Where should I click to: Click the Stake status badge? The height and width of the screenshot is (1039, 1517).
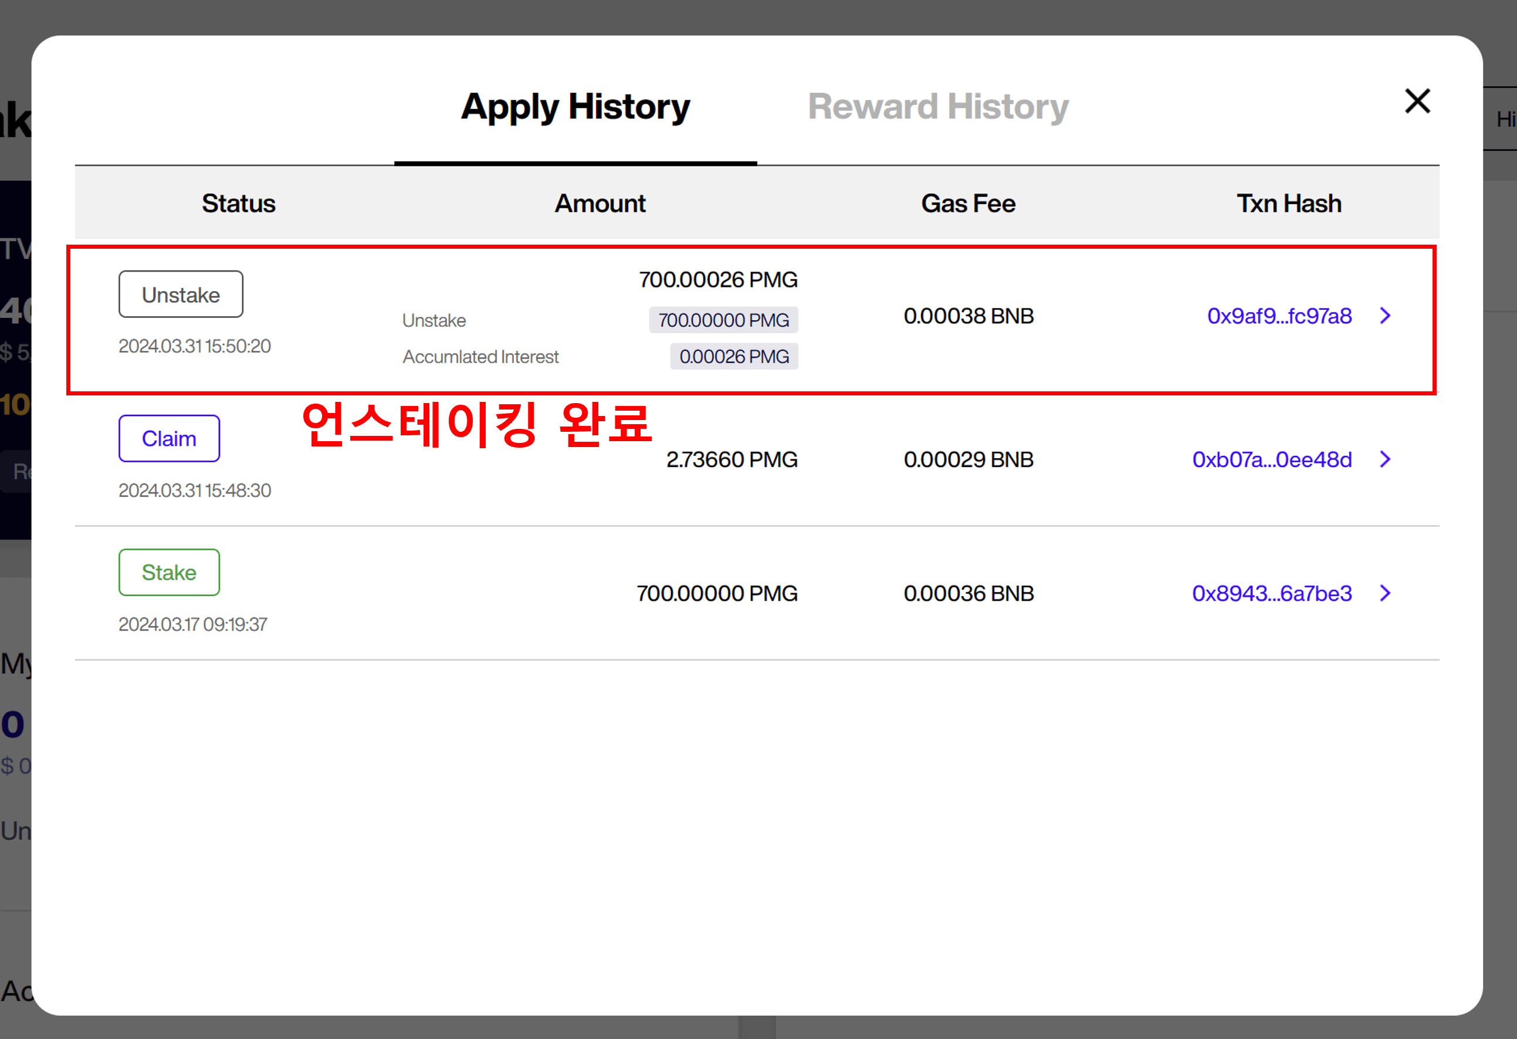click(168, 573)
